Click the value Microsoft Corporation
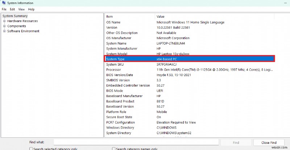This screenshot has height=150, width=290. coord(173,38)
